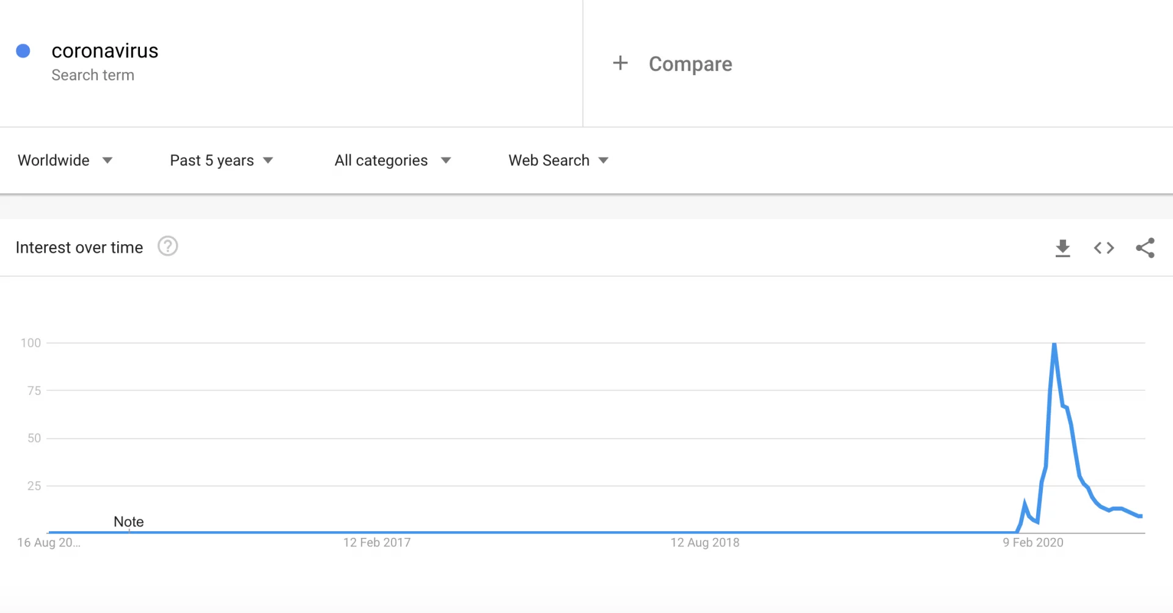The image size is (1173, 613).
Task: Click the small first spike in chart
Action: pos(1025,504)
